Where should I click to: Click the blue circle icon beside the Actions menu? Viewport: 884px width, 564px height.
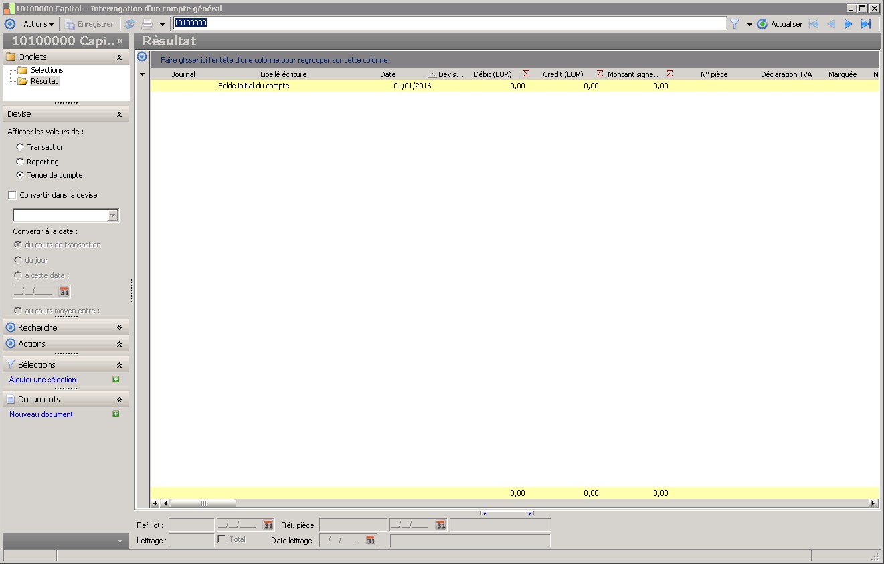[x=10, y=24]
